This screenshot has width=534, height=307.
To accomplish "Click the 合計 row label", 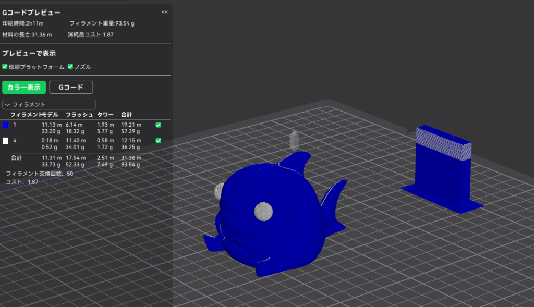I will (16, 158).
